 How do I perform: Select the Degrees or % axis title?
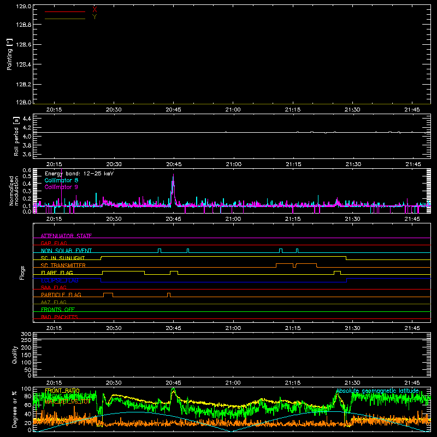tap(15, 409)
